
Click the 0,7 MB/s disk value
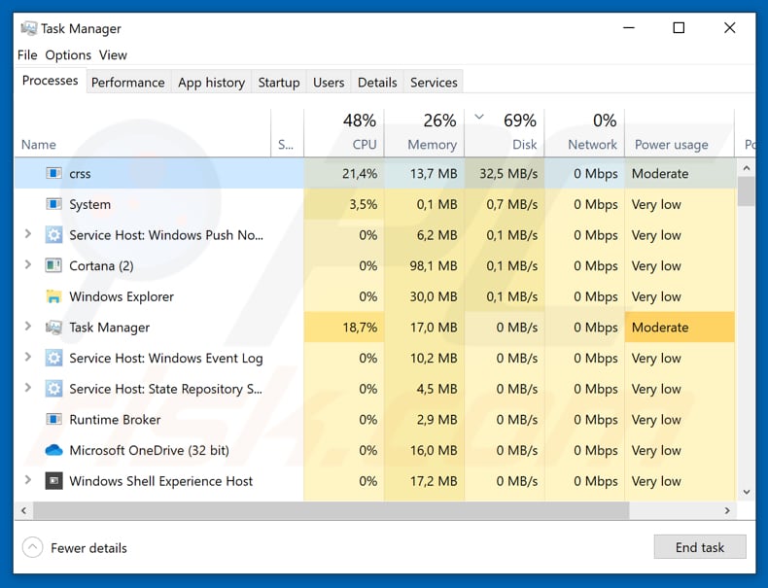pyautogui.click(x=511, y=205)
